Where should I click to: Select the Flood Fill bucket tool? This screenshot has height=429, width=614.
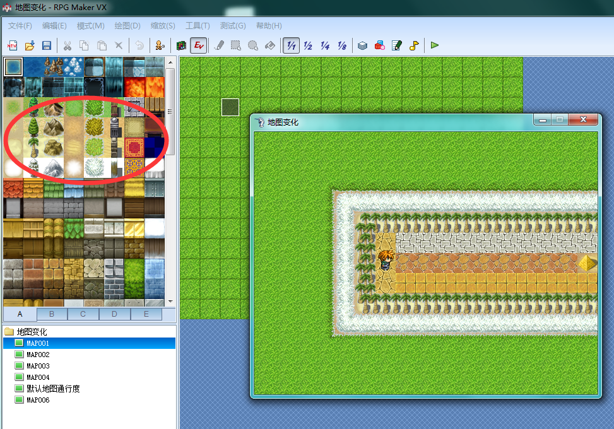[x=270, y=45]
